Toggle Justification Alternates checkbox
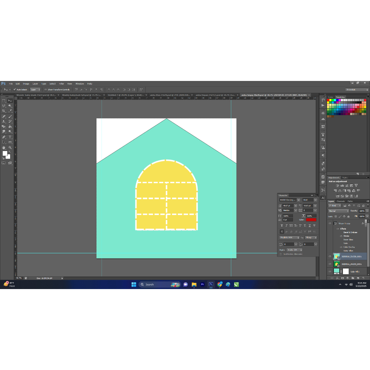 [280, 254]
